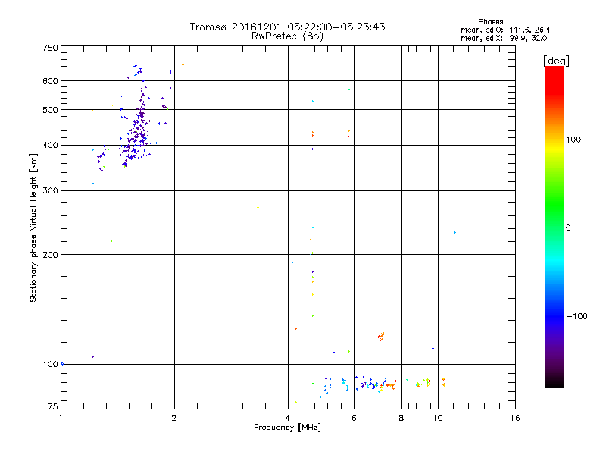This screenshot has height=455, width=606.
Task: Click the plot title 'Tromsø 20161201 05:22:00-05:23:43'
Action: (x=287, y=27)
